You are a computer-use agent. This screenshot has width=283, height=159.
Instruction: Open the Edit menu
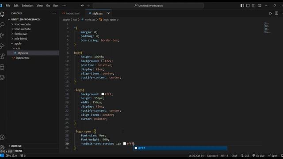[x=16, y=6]
